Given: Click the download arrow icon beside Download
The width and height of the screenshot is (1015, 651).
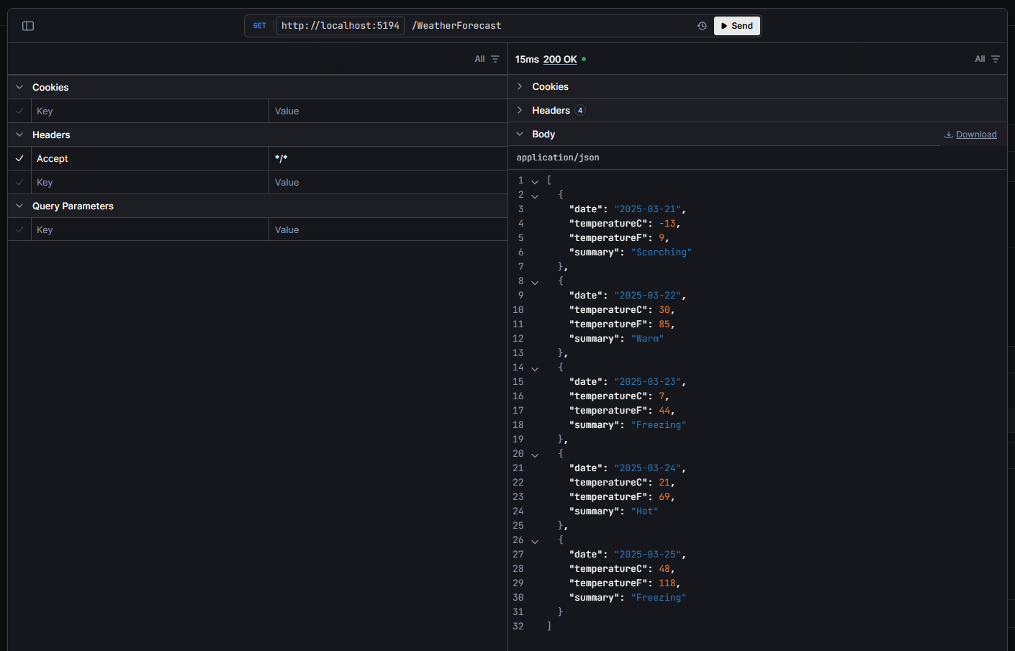Looking at the screenshot, I should pyautogui.click(x=949, y=135).
